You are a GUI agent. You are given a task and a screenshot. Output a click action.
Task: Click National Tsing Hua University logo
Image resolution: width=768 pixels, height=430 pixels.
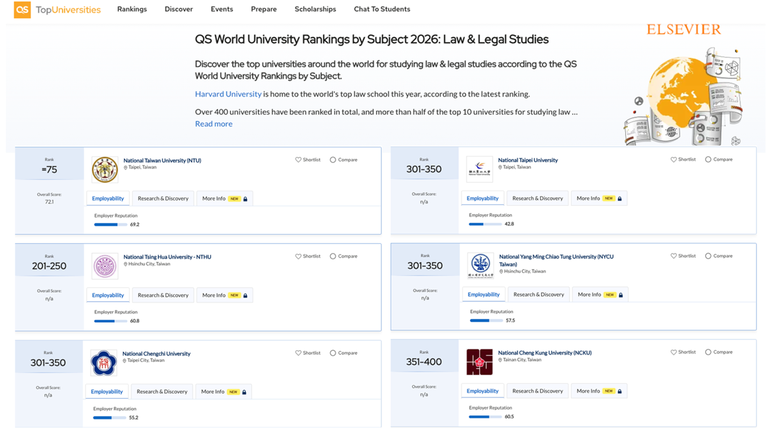[x=105, y=266]
